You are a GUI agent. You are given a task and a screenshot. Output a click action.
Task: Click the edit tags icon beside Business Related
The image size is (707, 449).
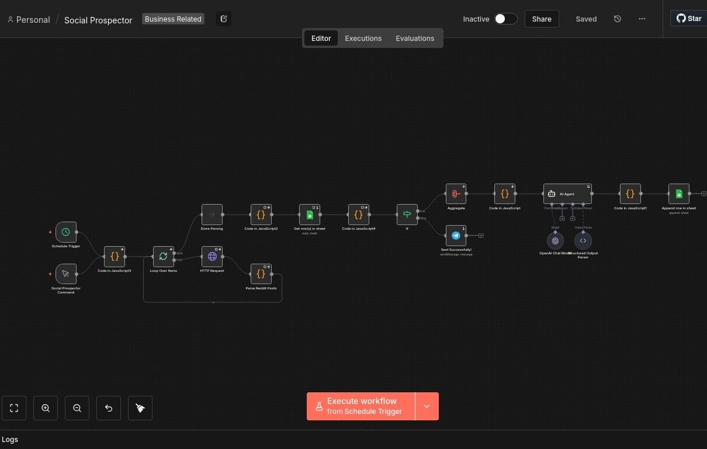(224, 19)
